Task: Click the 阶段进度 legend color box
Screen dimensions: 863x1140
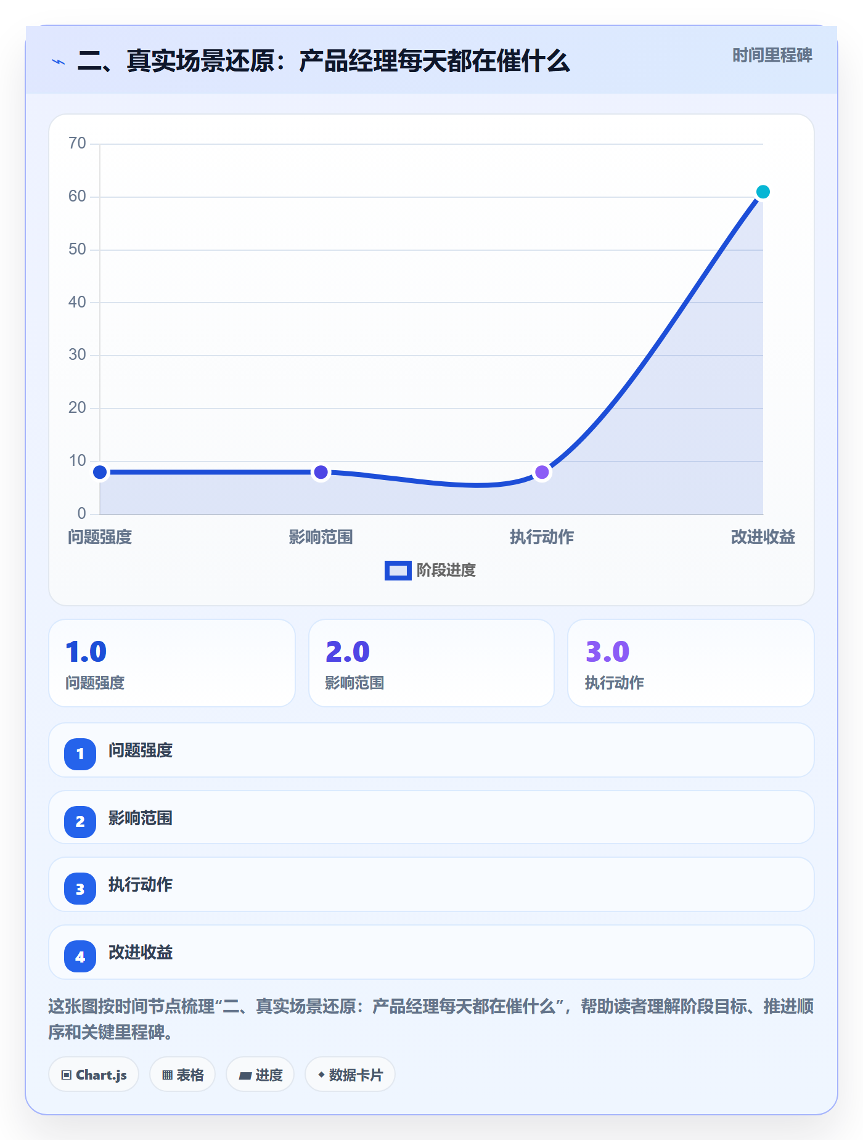Action: (x=398, y=571)
